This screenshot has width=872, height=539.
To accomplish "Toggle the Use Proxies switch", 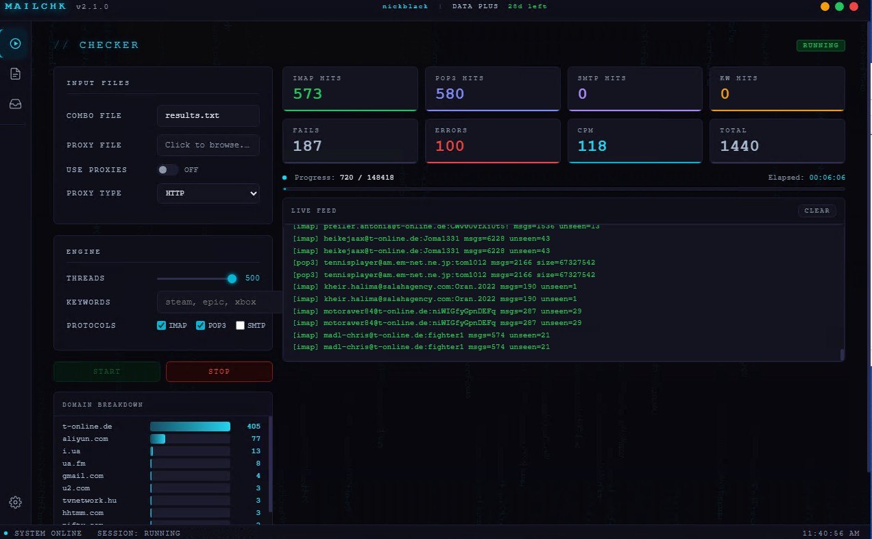I will pyautogui.click(x=167, y=169).
